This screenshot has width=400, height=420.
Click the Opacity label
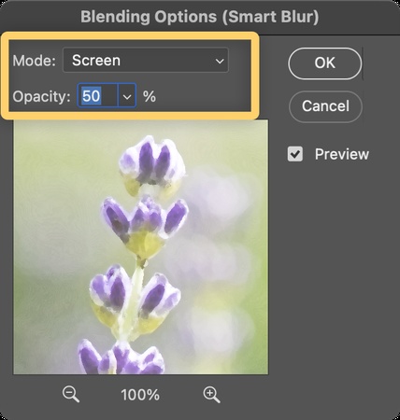point(42,97)
